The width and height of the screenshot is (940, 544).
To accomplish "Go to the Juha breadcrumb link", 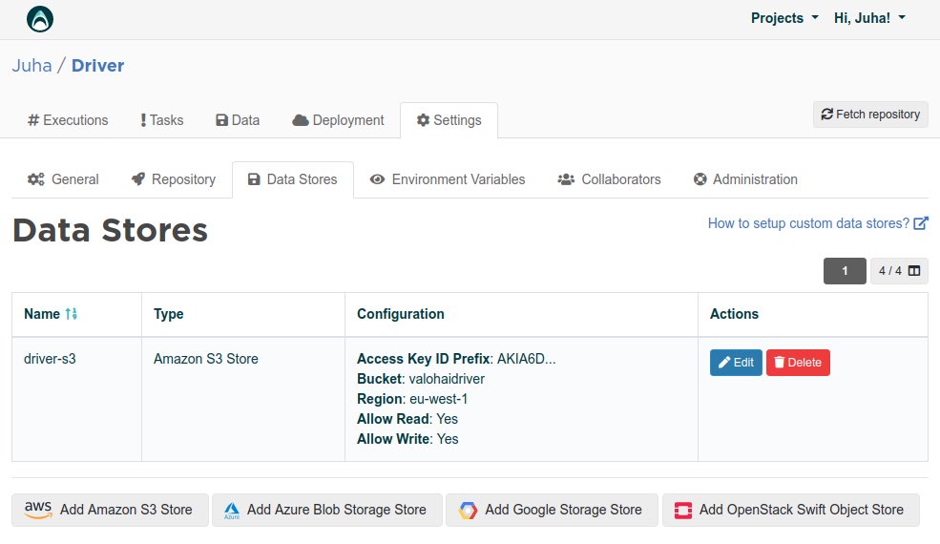I will click(x=31, y=66).
